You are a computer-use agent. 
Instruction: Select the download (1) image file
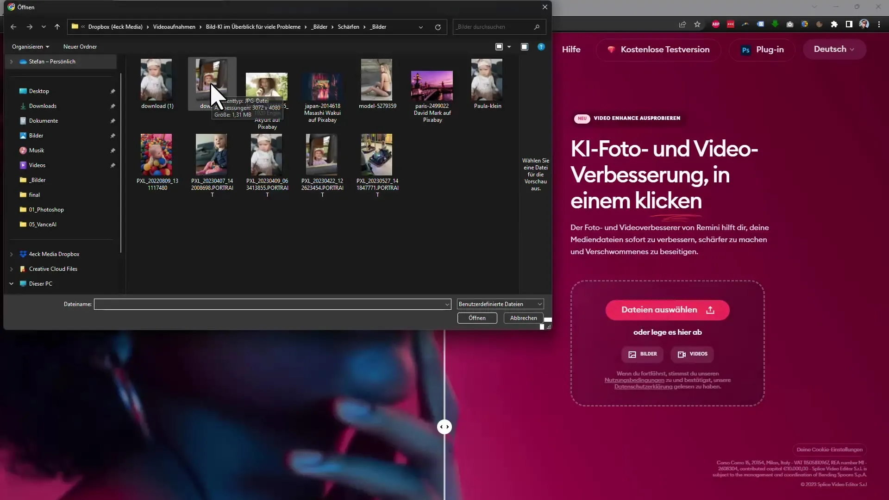coord(157,84)
